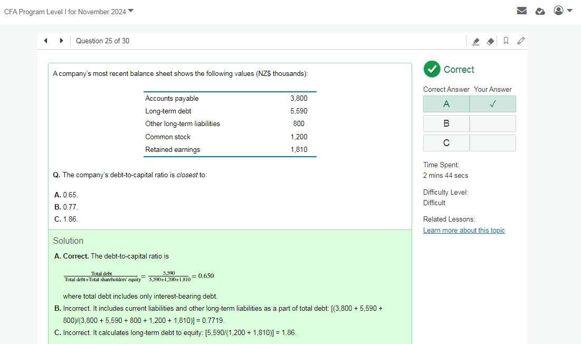The height and width of the screenshot is (344, 581).
Task: Click the Question 25 of 30 label
Action: click(x=102, y=41)
